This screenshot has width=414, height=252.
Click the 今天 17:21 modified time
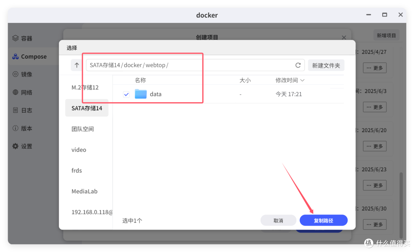click(x=289, y=94)
